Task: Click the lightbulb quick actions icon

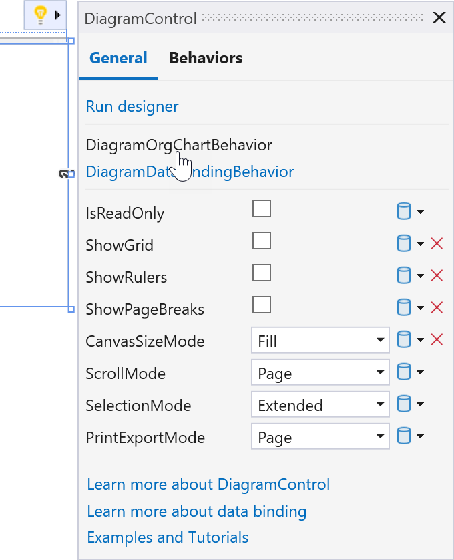Action: (41, 14)
